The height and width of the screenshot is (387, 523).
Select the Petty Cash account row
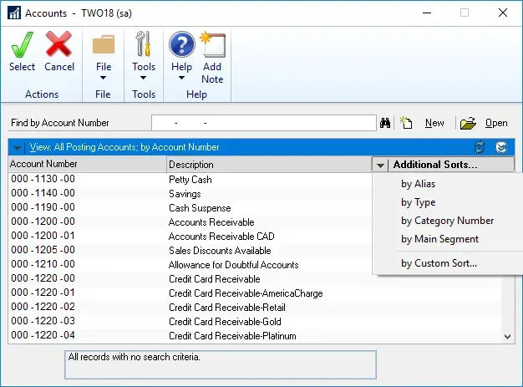(x=190, y=180)
